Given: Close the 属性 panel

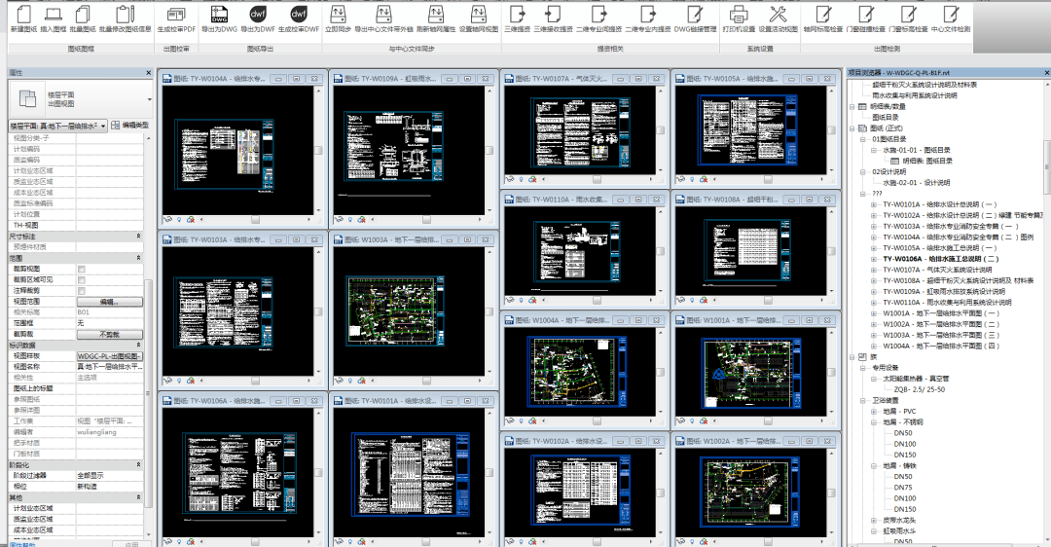Looking at the screenshot, I should click(148, 72).
